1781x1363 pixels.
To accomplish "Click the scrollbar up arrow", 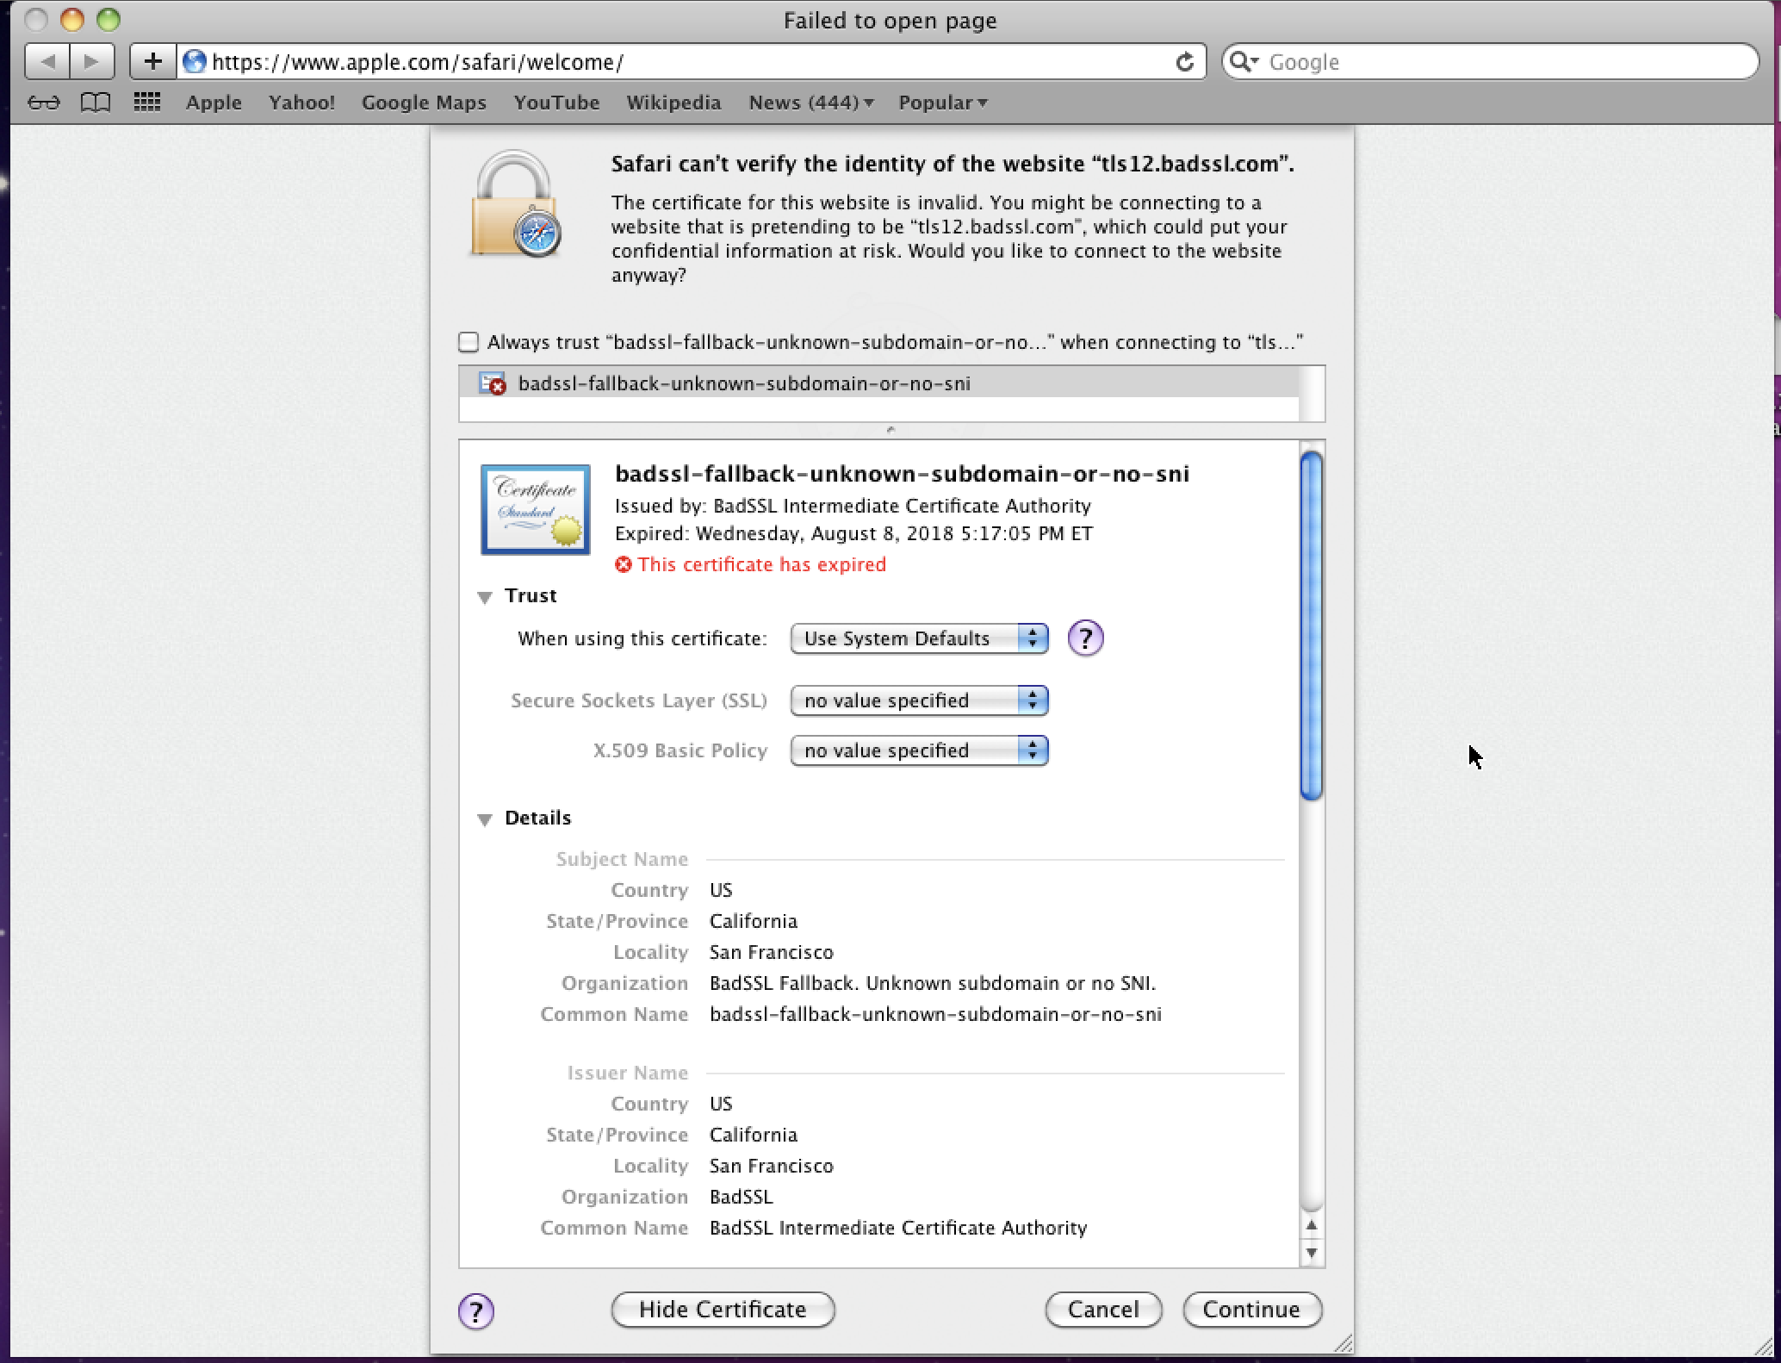I will 1311,1226.
